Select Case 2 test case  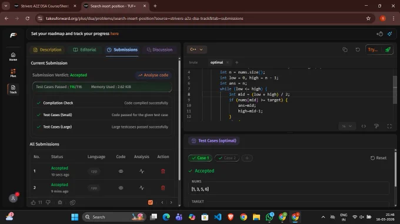(x=227, y=158)
